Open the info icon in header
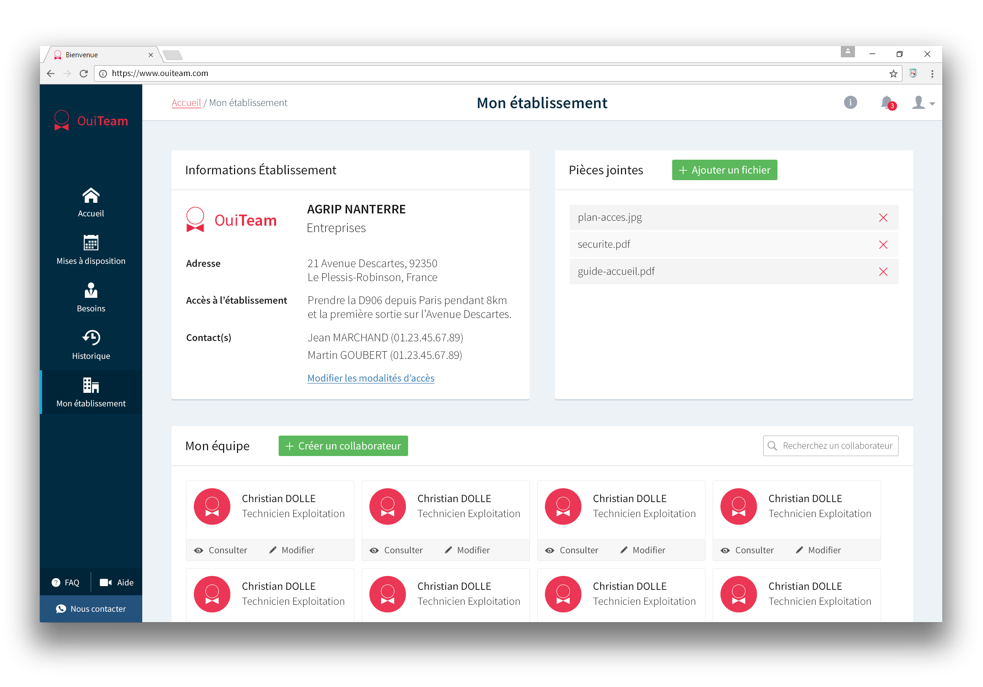The image size is (983, 687). (850, 103)
